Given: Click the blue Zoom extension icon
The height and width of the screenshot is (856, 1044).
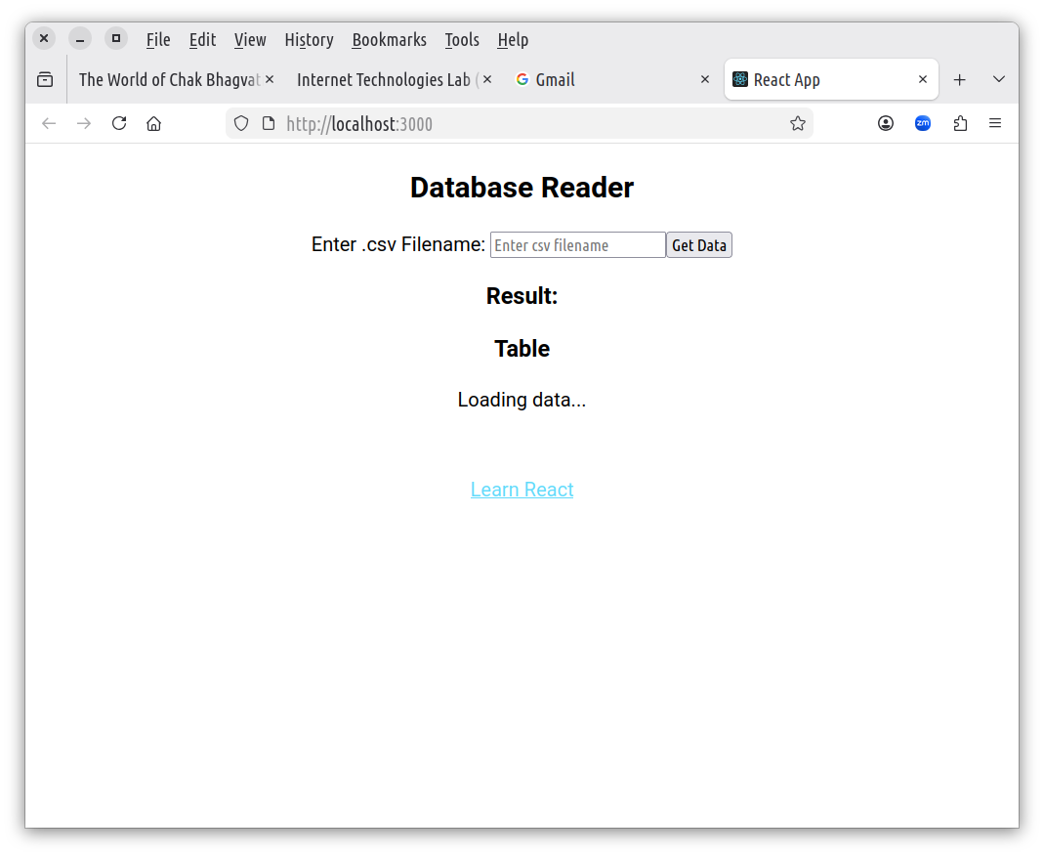Looking at the screenshot, I should click(923, 123).
